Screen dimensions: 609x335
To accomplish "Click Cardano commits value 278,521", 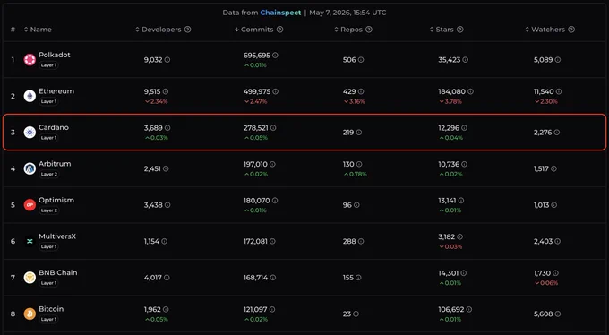I will point(256,128).
